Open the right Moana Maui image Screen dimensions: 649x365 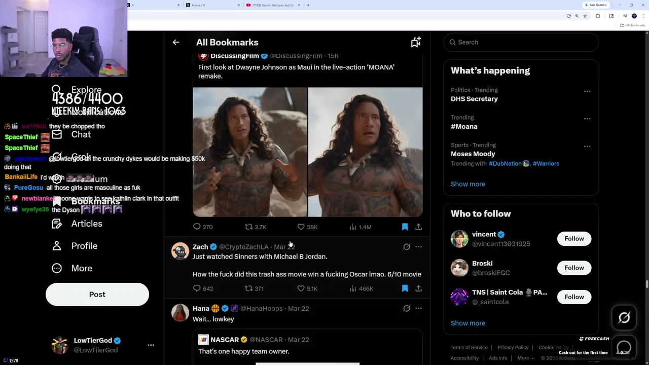coord(366,152)
